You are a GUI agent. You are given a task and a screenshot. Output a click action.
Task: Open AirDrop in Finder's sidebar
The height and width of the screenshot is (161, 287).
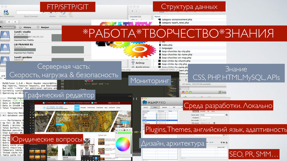140,63
